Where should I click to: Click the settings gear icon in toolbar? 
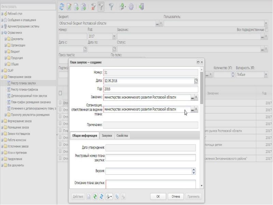[131, 7]
